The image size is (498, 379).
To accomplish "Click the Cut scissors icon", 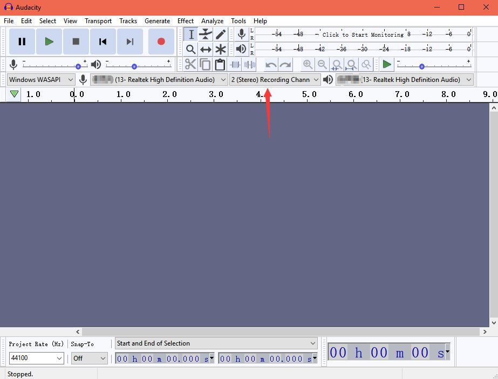I will pyautogui.click(x=190, y=65).
